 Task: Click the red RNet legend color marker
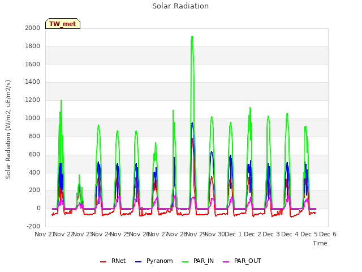[103, 262]
